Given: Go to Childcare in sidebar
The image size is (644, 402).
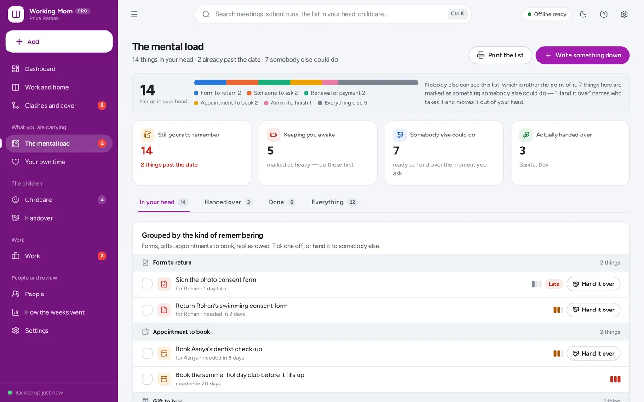Looking at the screenshot, I should tap(59, 200).
